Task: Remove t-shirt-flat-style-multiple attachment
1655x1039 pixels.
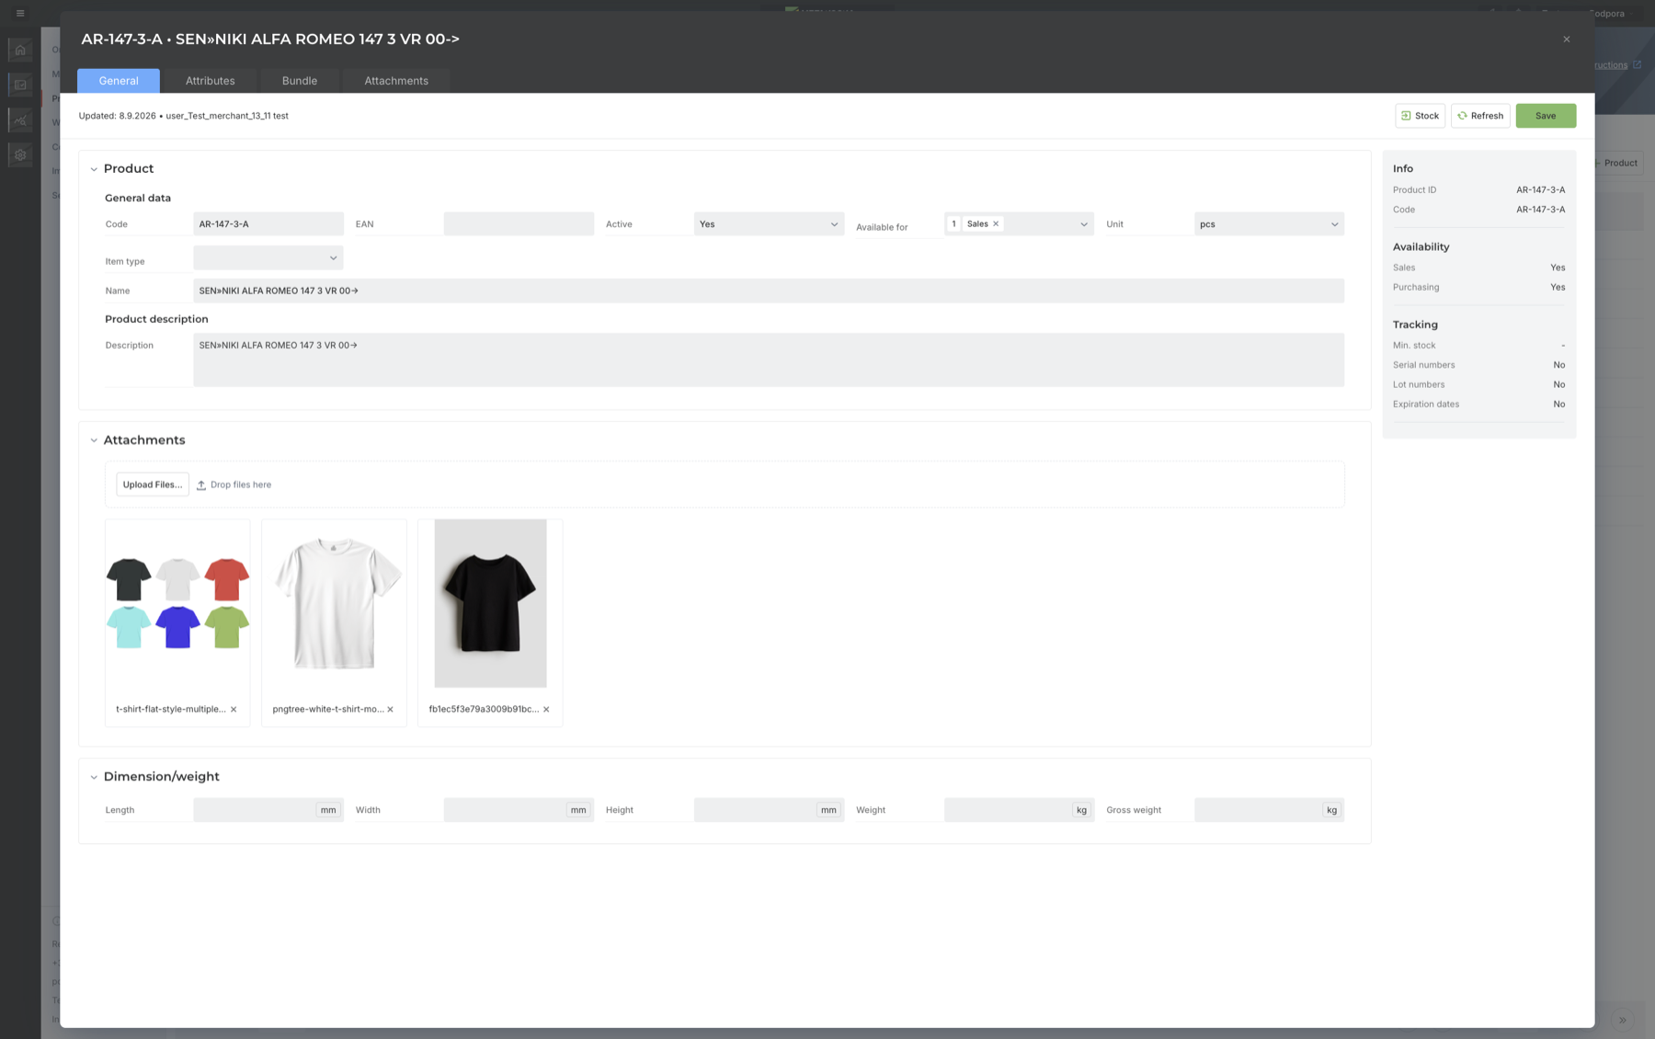Action: (234, 710)
